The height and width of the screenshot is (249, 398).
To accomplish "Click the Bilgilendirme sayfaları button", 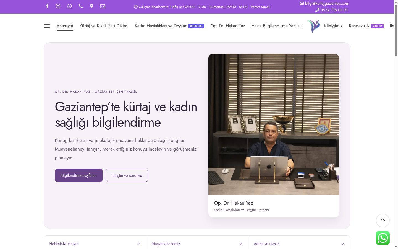I will coord(79,175).
